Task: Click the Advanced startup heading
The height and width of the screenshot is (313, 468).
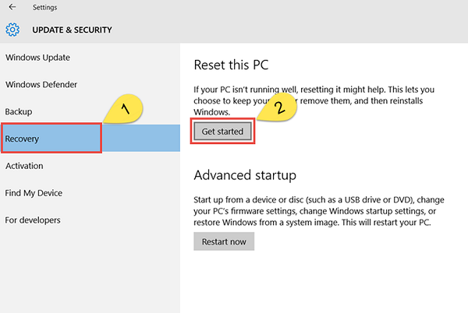Action: [245, 174]
